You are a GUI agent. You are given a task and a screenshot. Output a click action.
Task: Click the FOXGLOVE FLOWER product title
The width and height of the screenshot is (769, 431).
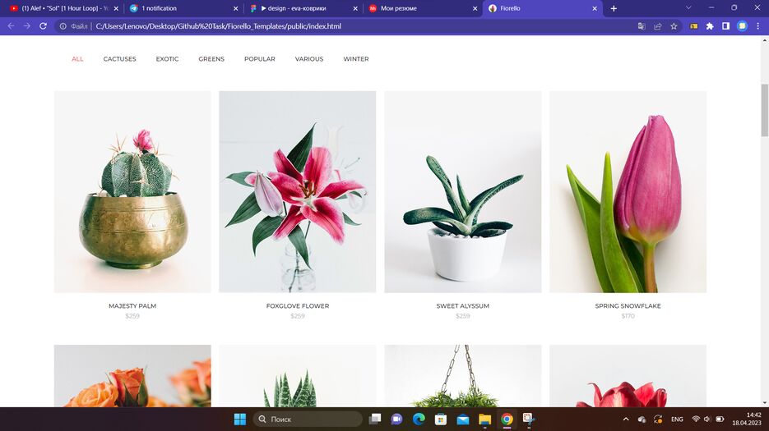[x=298, y=305]
